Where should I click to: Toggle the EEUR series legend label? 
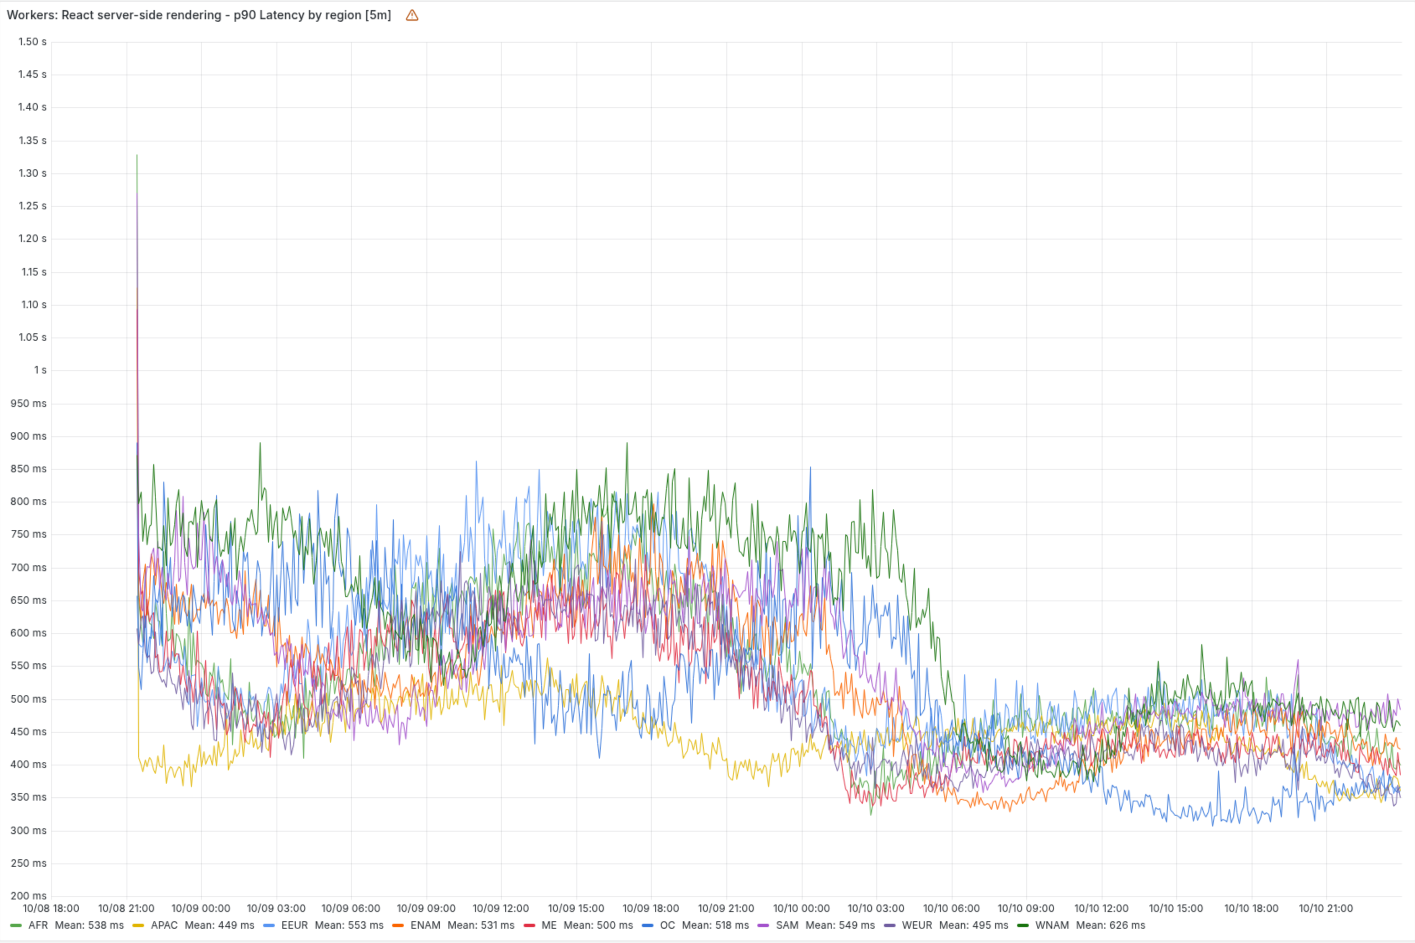click(294, 925)
